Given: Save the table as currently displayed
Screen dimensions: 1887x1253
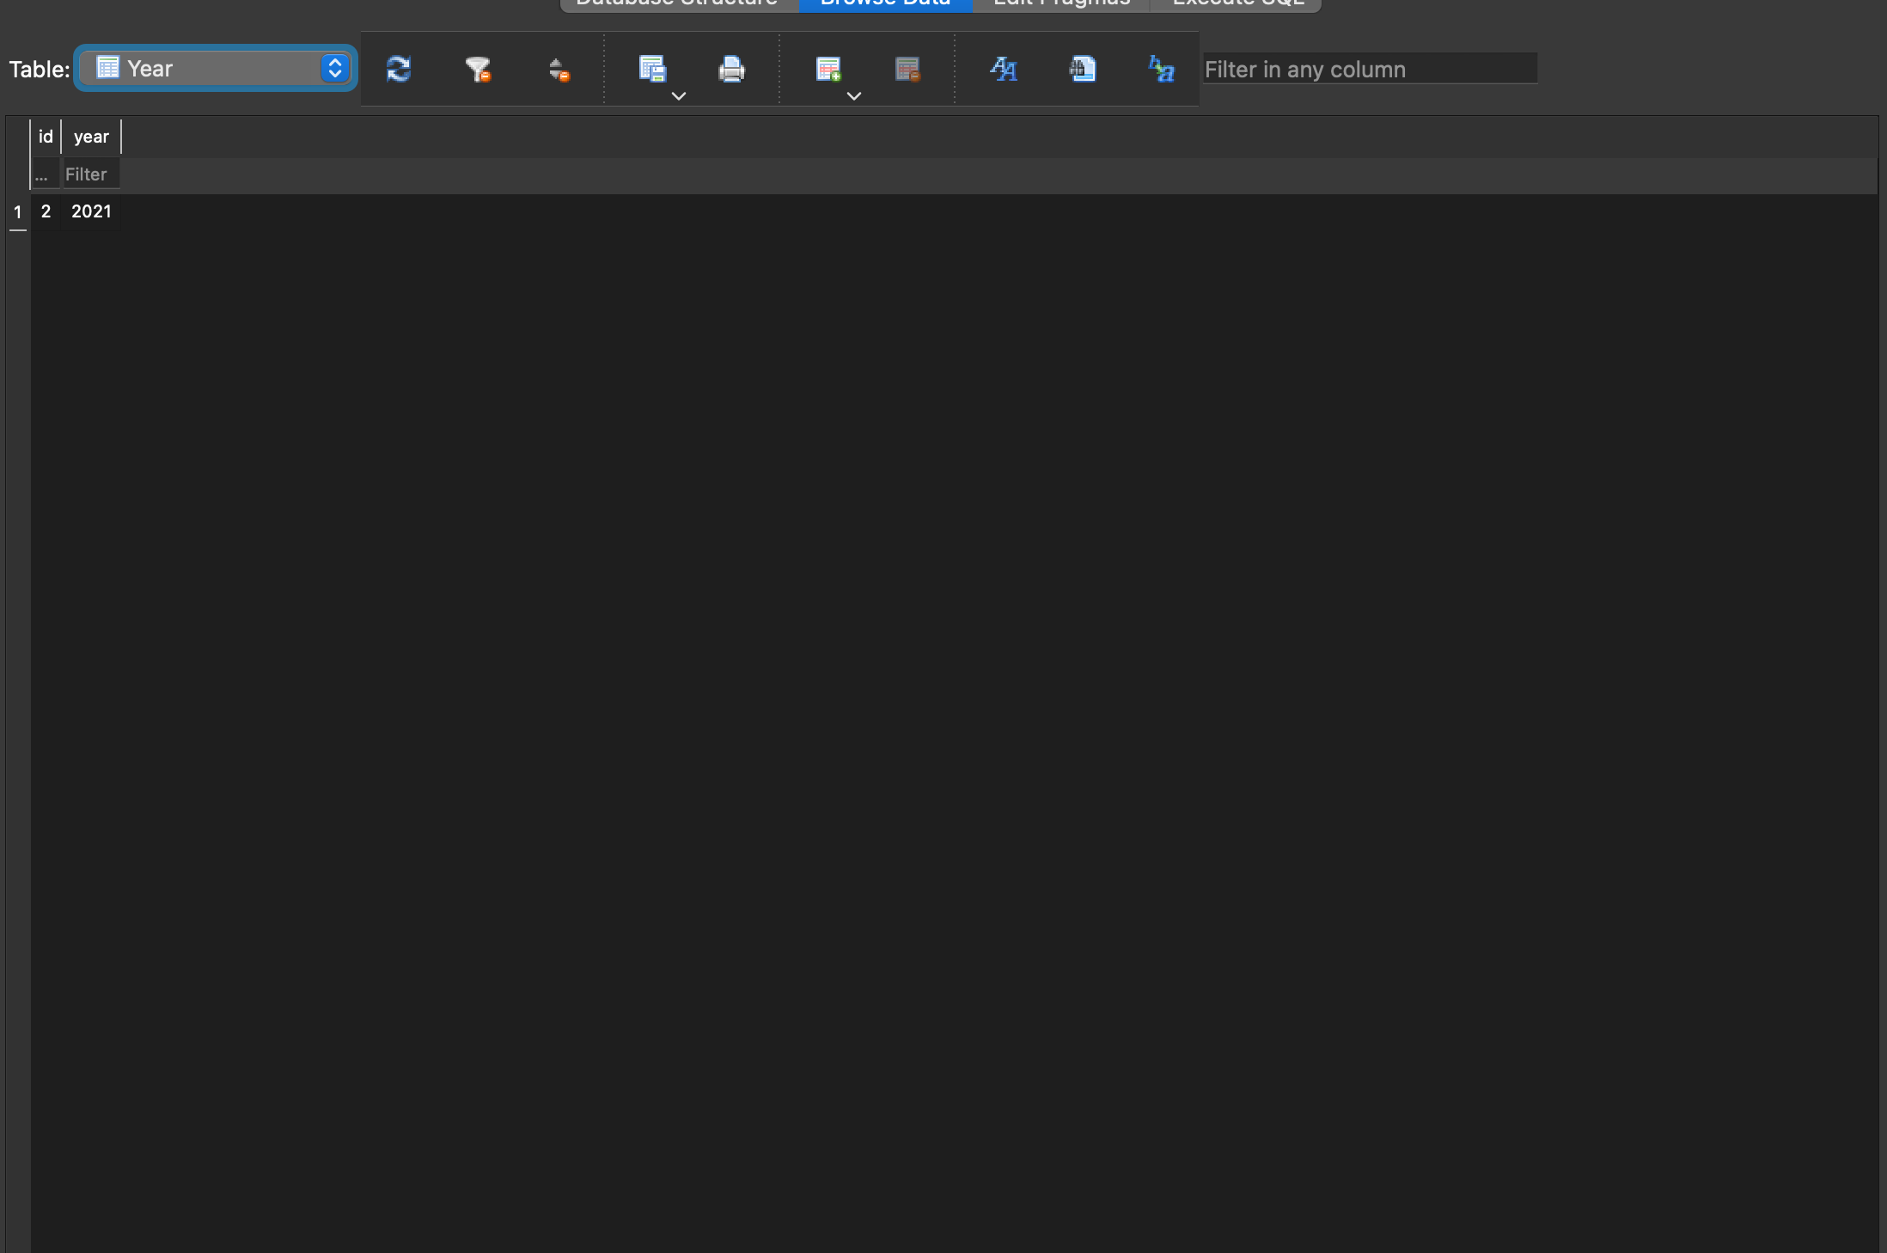Looking at the screenshot, I should [x=652, y=69].
